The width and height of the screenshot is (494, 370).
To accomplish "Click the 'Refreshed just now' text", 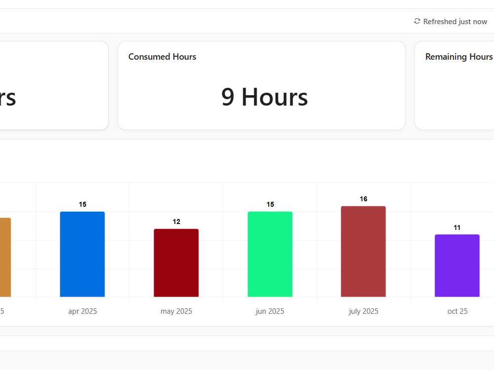I will tap(455, 21).
